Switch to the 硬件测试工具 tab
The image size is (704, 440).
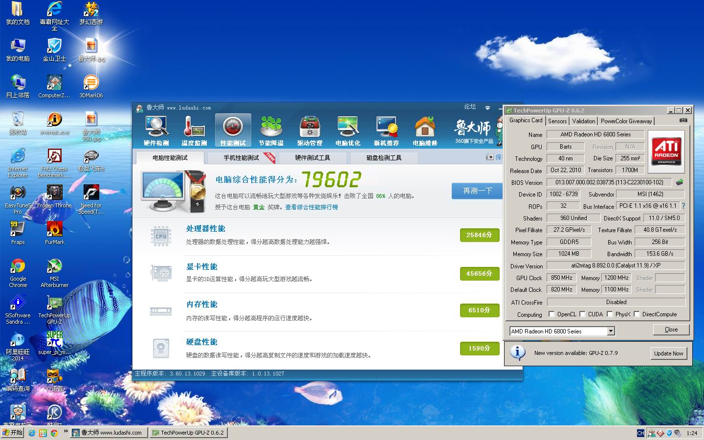(312, 158)
